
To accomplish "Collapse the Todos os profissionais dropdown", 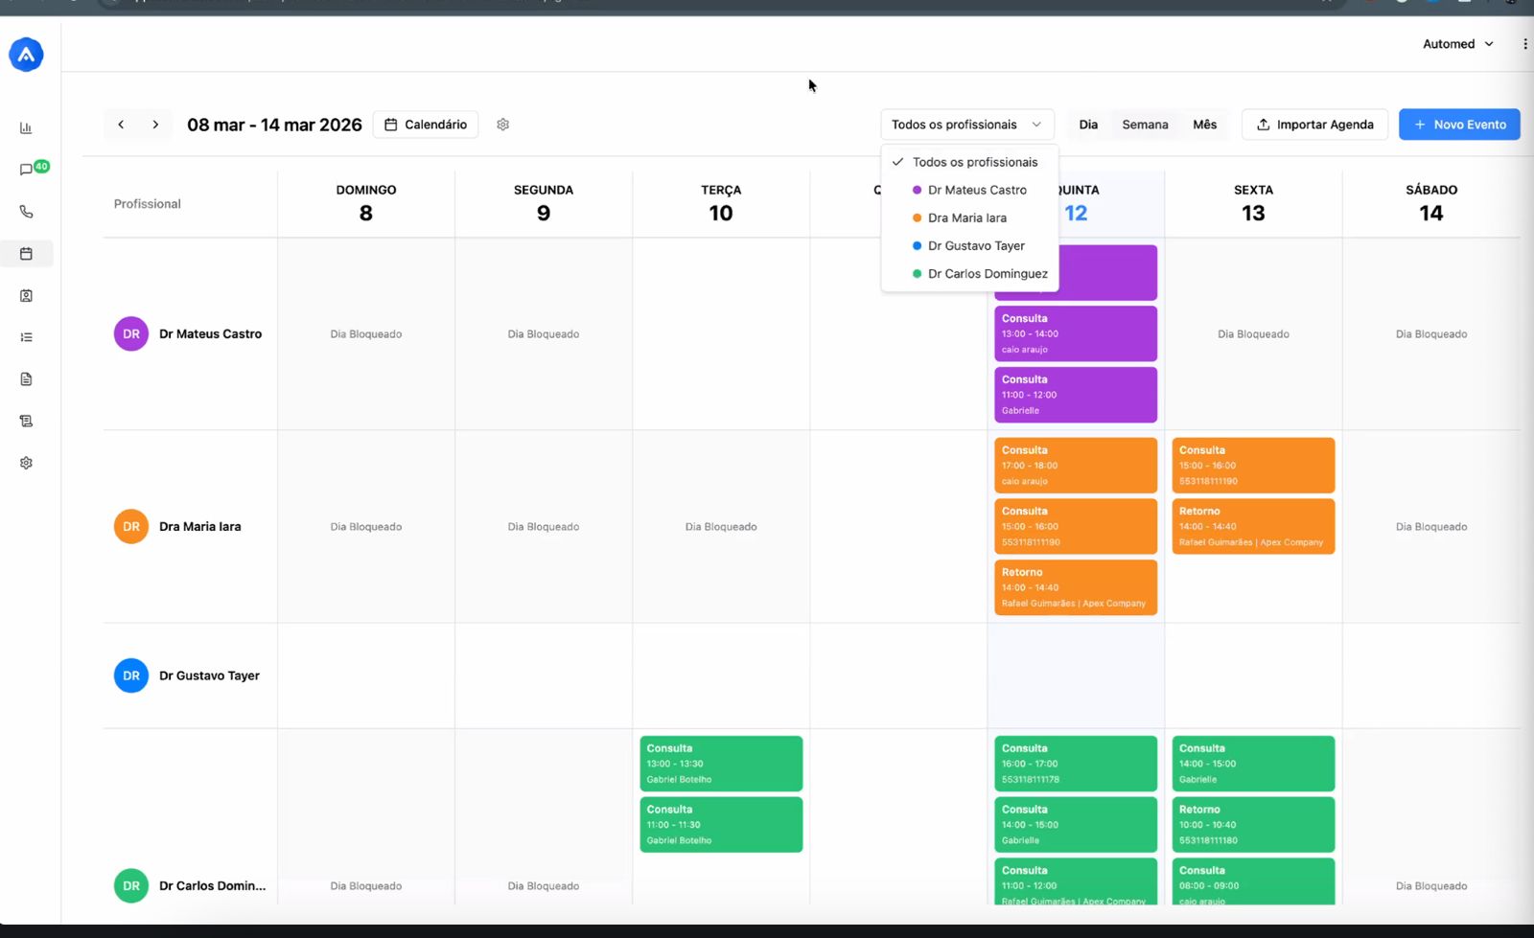I will pyautogui.click(x=966, y=125).
